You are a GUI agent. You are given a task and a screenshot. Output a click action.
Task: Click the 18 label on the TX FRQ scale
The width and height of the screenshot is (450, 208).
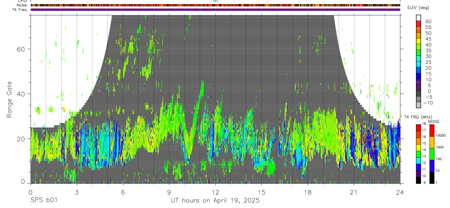(x=424, y=124)
